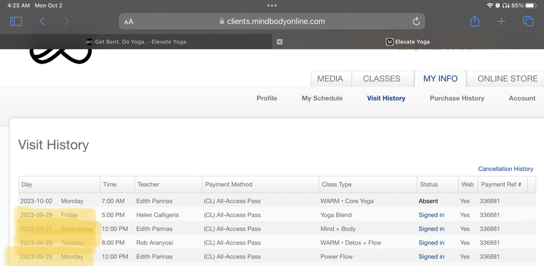Click teacher name Helen Calligeris
Image resolution: width=544 pixels, height=266 pixels.
pyautogui.click(x=158, y=215)
